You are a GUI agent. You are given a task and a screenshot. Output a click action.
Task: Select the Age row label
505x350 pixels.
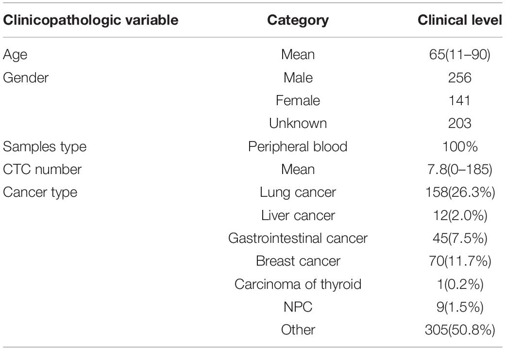tap(15, 55)
